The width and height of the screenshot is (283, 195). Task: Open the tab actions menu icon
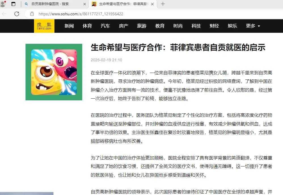[13, 4]
